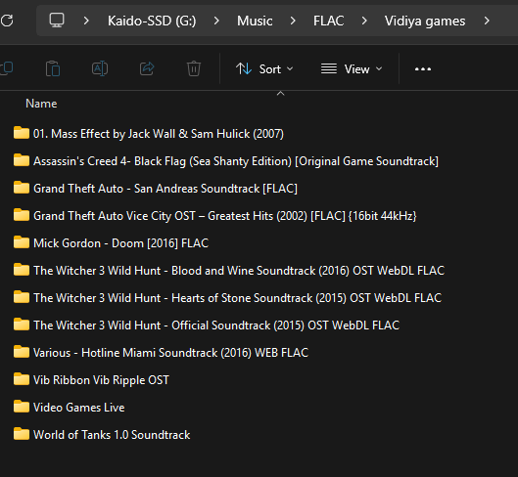Expand the chevron after the This PC icon

coord(86,21)
